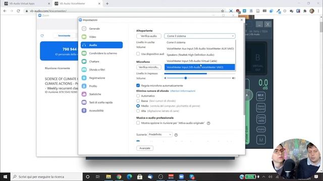Image resolution: width=323 pixels, height=181 pixels.
Task: Select the Audio settings section
Action: tap(101, 45)
